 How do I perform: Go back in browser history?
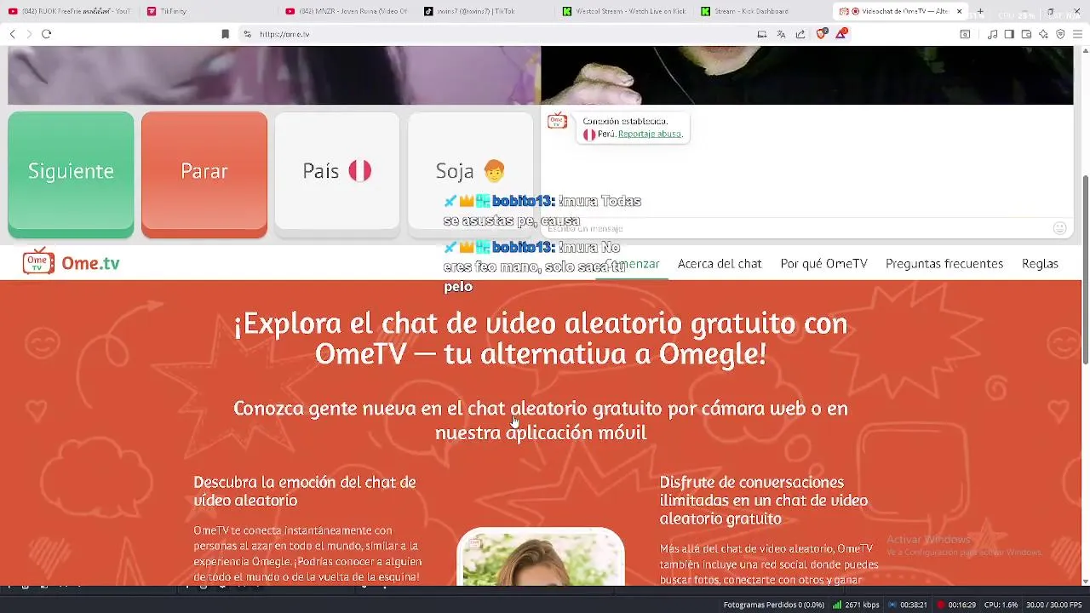coord(12,34)
